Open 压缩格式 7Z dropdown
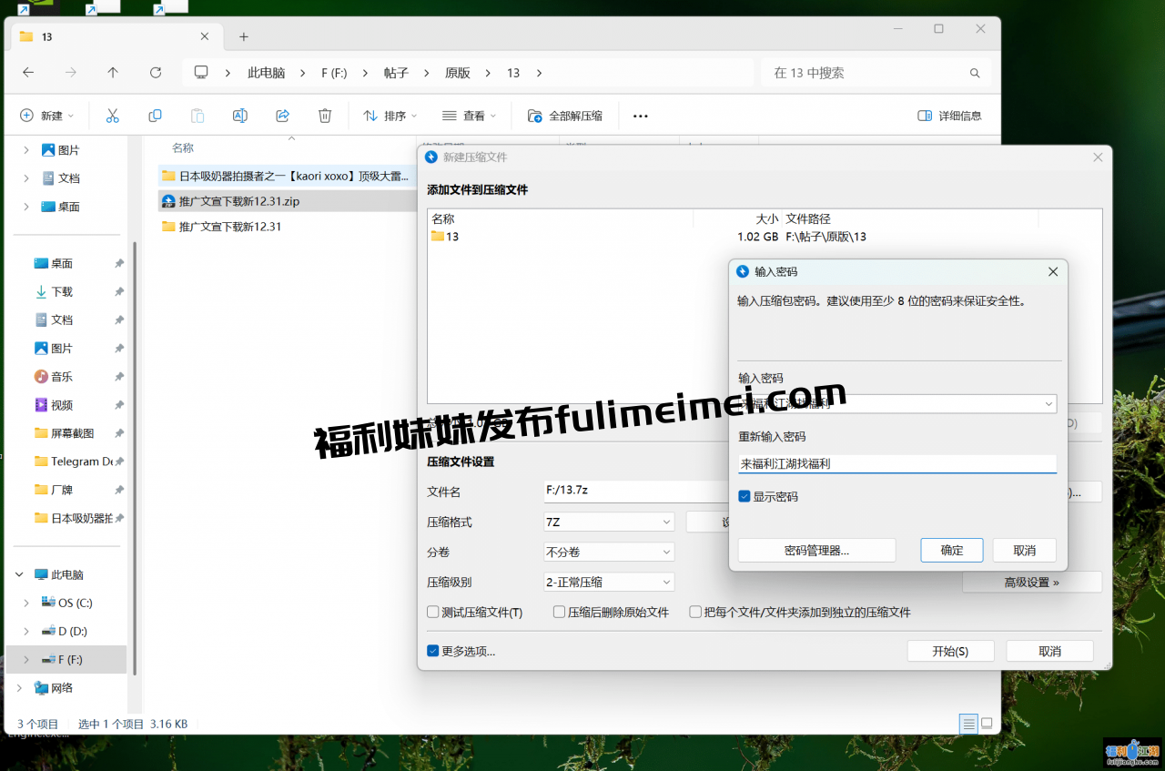Image resolution: width=1165 pixels, height=771 pixels. [609, 522]
